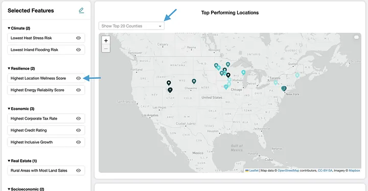
Task: Select pin west of Chicago in Iowa
Action: click(226, 87)
